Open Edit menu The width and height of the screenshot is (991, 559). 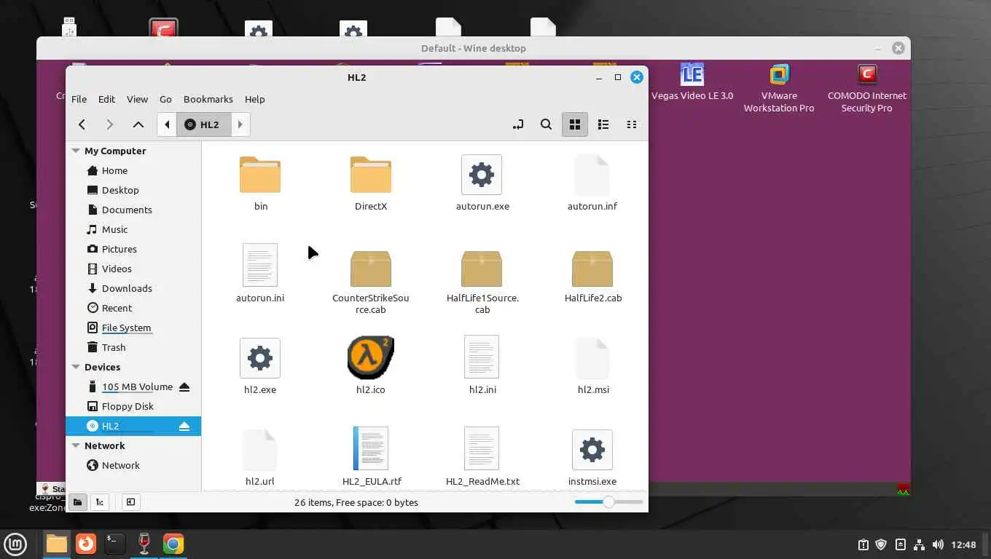(106, 99)
